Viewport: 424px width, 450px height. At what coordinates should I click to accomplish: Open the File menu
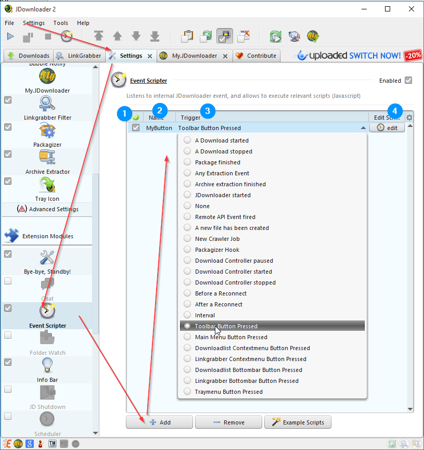pyautogui.click(x=9, y=23)
